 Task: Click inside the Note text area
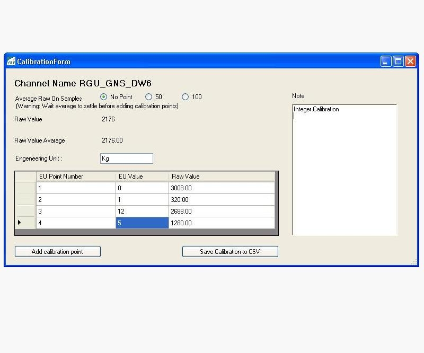tap(344, 170)
